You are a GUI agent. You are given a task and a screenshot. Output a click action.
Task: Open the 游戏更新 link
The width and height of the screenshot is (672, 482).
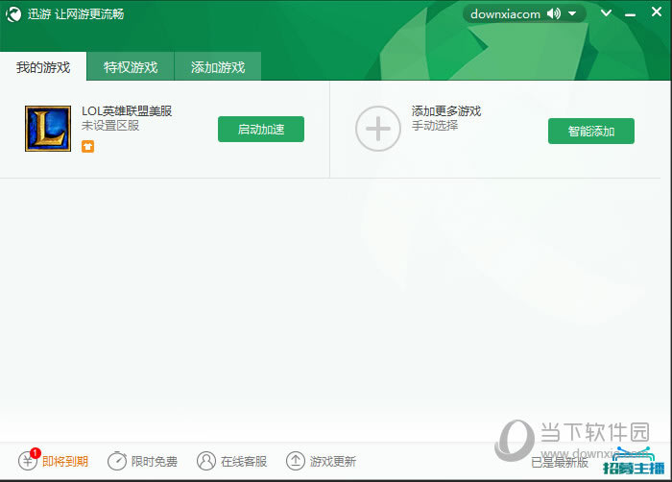point(333,462)
